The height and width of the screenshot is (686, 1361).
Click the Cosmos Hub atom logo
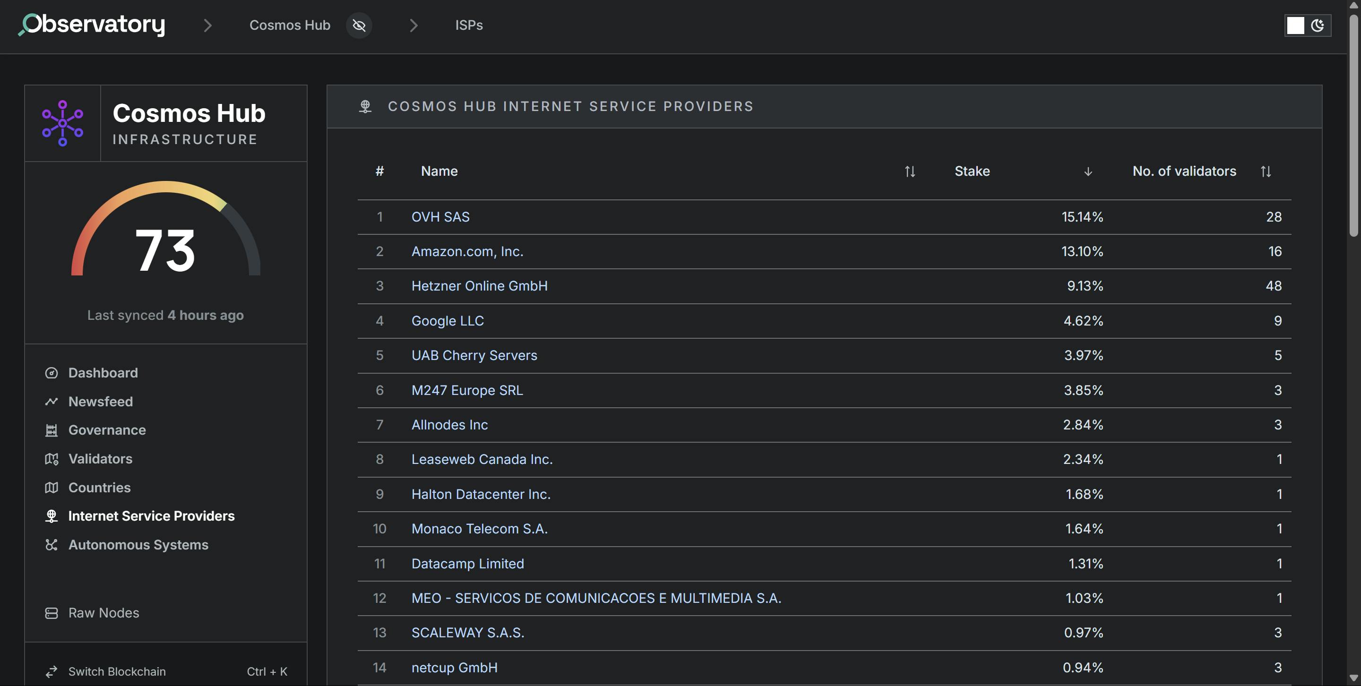click(x=62, y=123)
